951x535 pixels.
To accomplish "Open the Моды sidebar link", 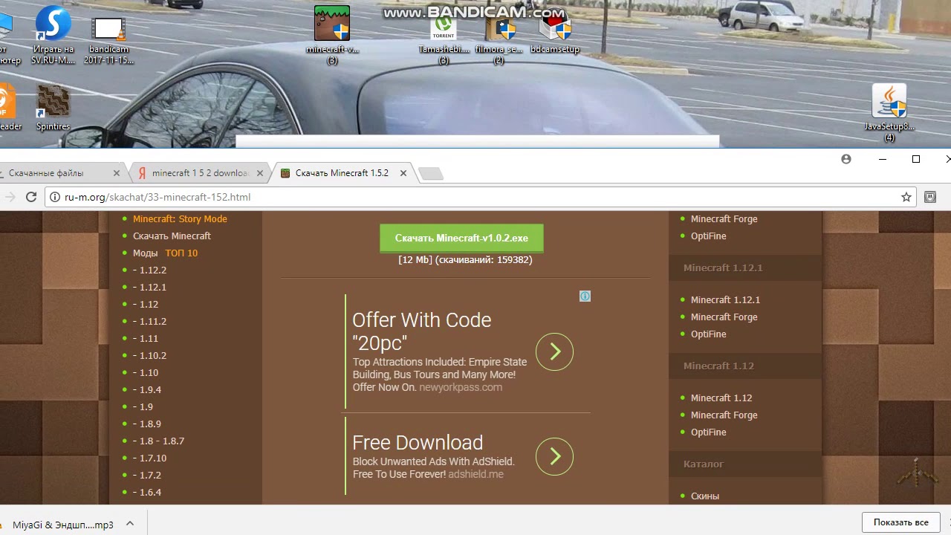I will 145,253.
